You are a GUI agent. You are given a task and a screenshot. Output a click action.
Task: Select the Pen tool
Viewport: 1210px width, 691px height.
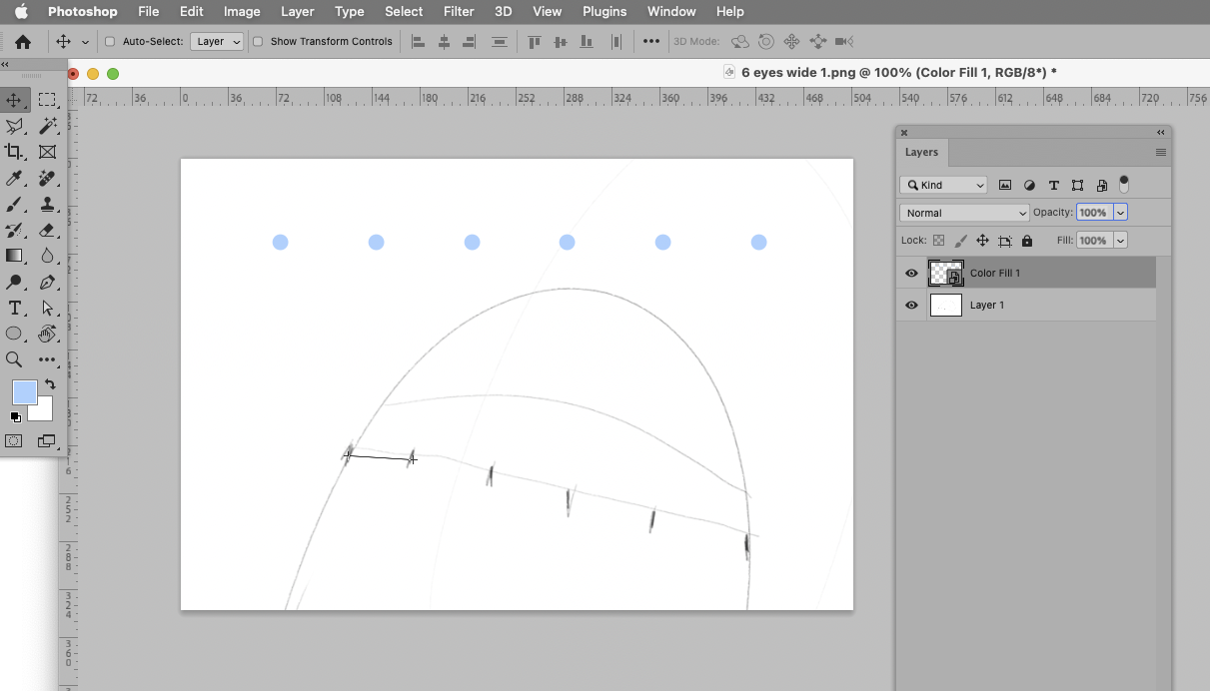pos(47,282)
